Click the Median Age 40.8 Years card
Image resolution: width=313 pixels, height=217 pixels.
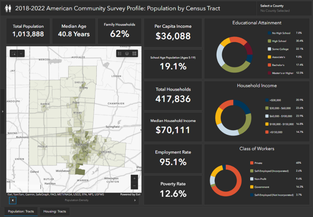(74, 31)
